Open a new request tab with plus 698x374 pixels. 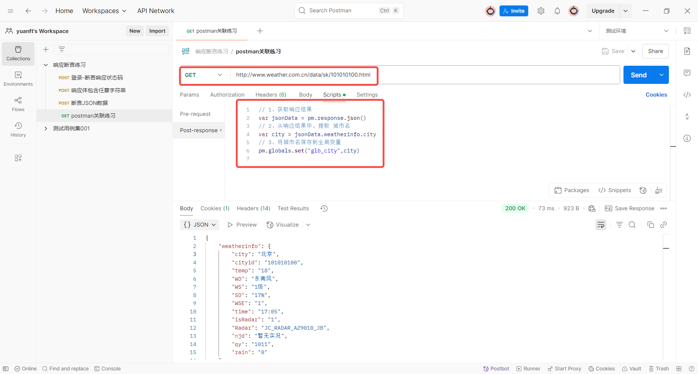[260, 31]
